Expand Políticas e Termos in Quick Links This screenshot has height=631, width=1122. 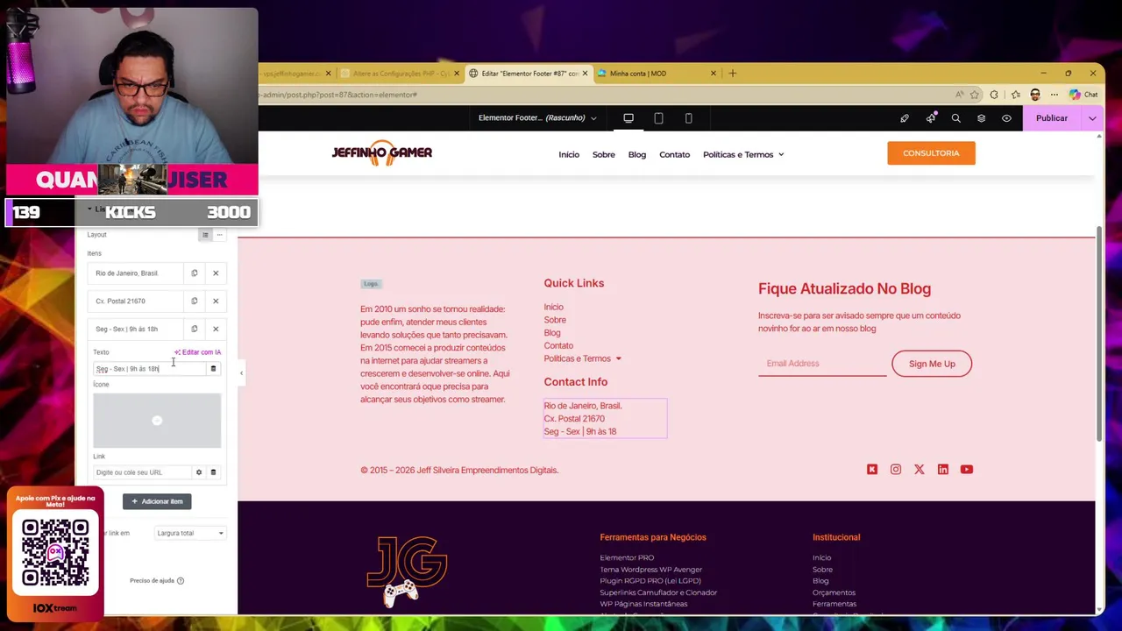click(x=582, y=358)
